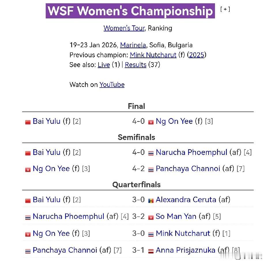268x265 pixels.
Task: Click Hong Kong flag beside So Man Yan
Action: click(x=151, y=217)
